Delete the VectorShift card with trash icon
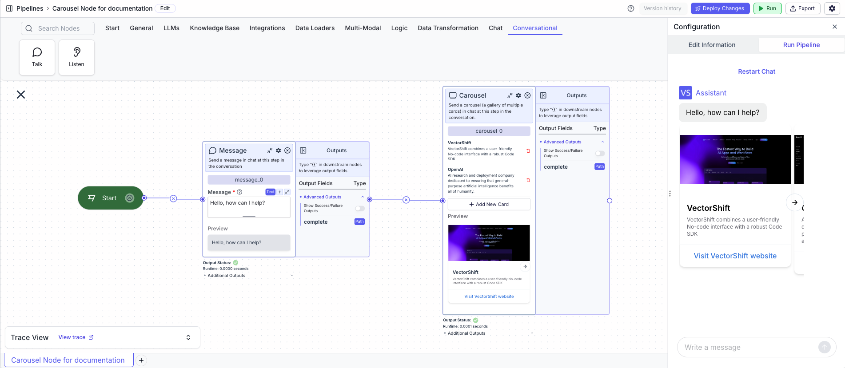The image size is (845, 368). 528,151
